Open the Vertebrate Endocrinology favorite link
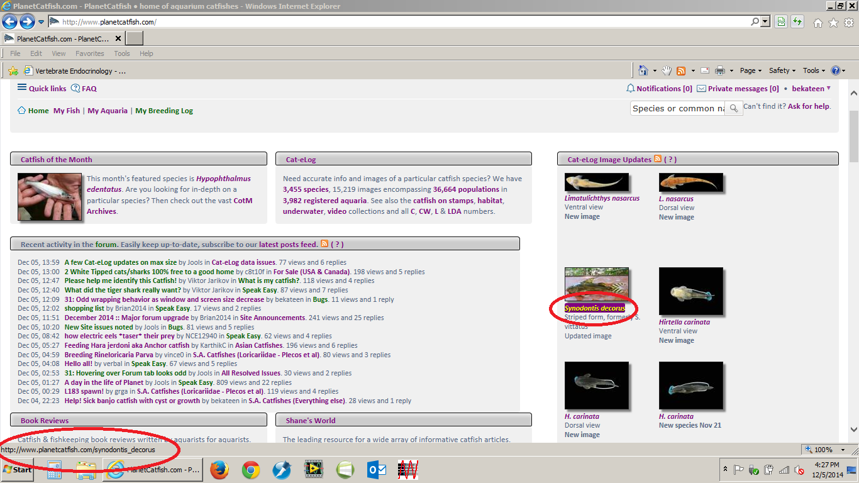 point(74,71)
